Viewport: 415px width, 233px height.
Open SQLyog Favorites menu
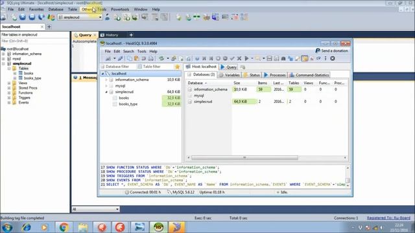tap(36, 9)
